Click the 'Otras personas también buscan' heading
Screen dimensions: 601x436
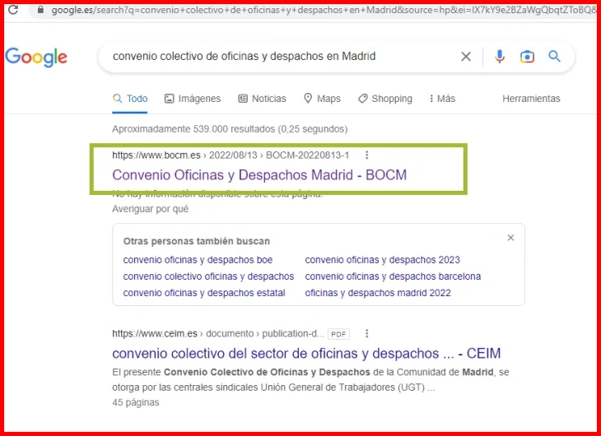tap(197, 241)
